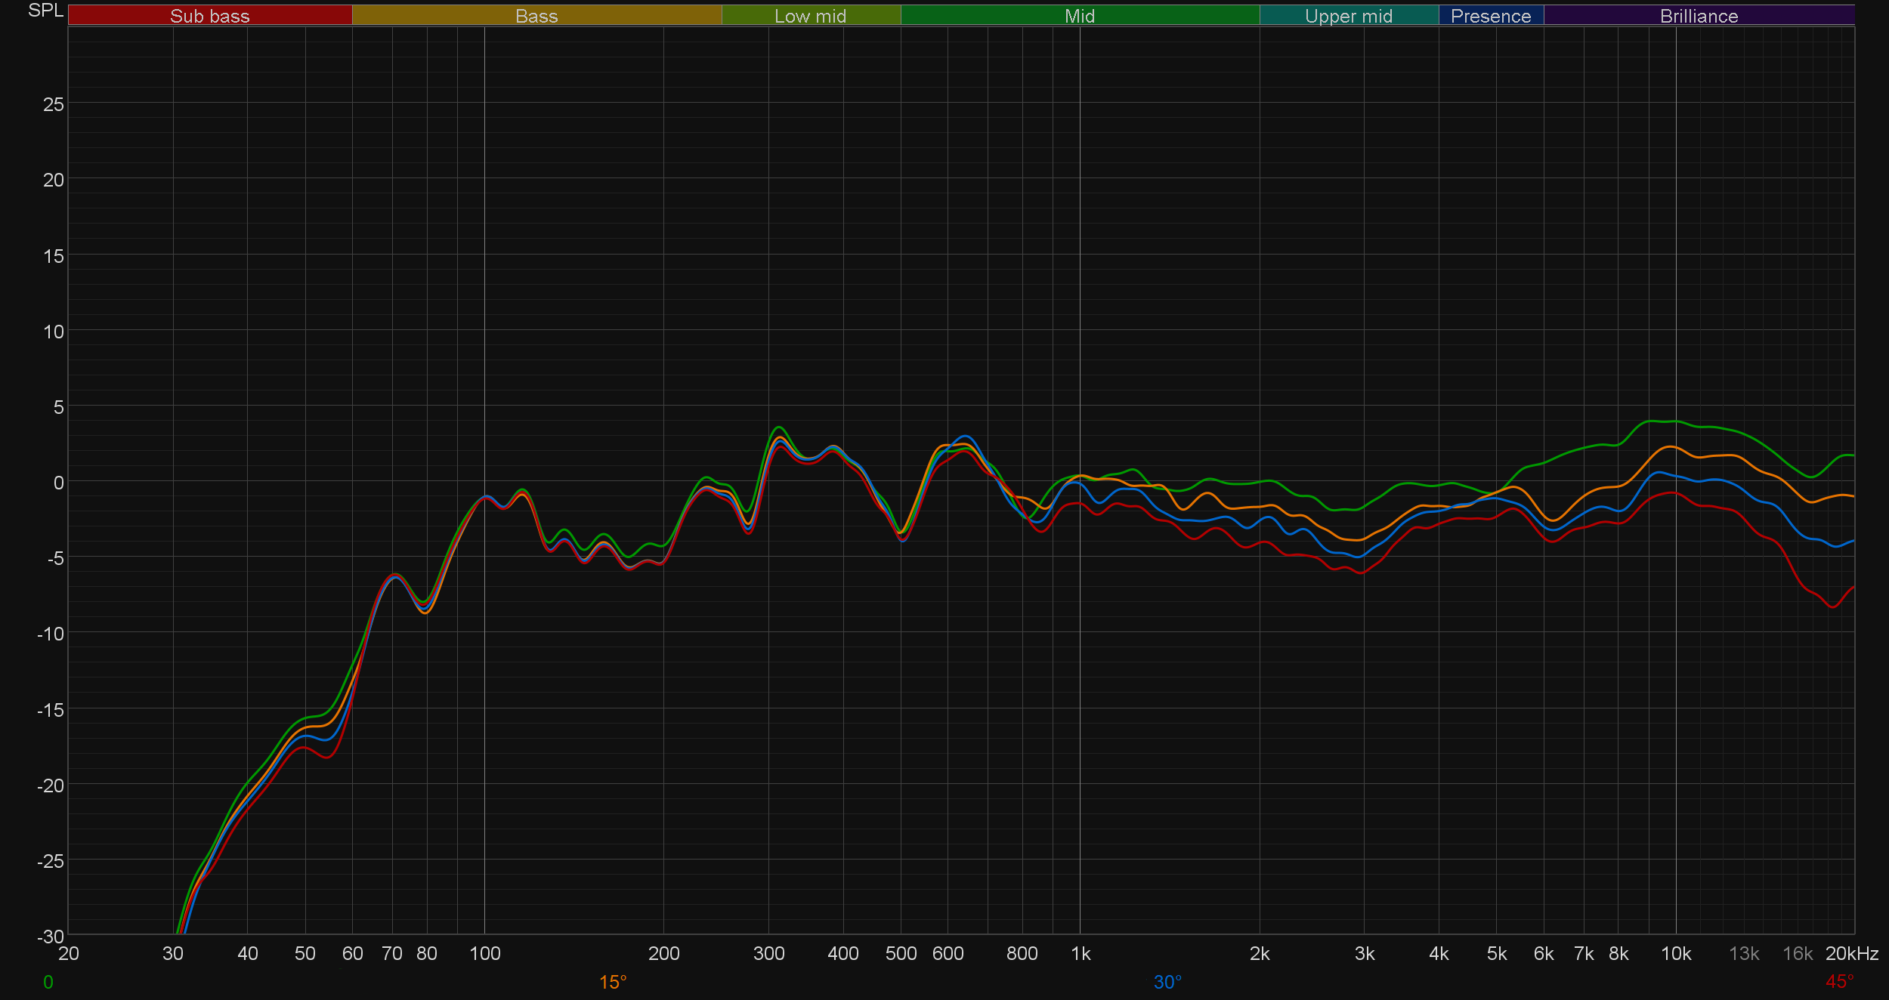
Task: Click the 10k frequency tick label
Action: pos(1675,954)
